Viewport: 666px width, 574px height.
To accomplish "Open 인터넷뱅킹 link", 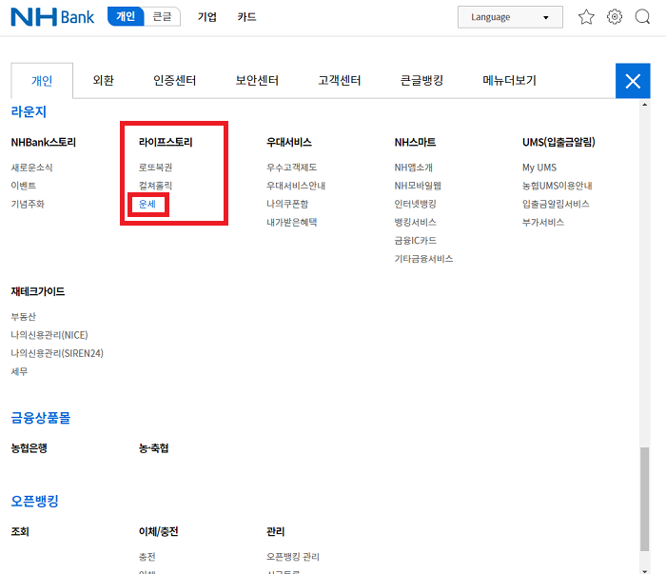I will (x=416, y=204).
